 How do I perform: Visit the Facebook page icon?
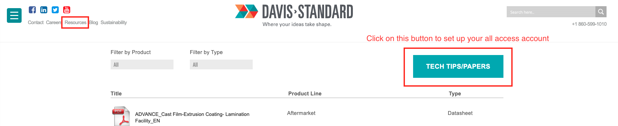(x=32, y=10)
